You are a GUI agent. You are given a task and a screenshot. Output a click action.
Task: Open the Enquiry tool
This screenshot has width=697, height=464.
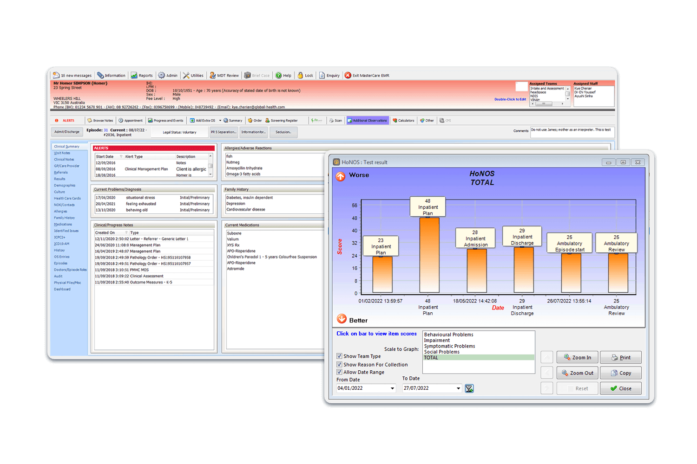tap(329, 75)
